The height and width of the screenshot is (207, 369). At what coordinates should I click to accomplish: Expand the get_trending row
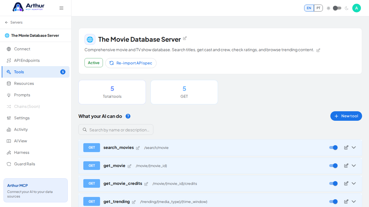tap(354, 202)
